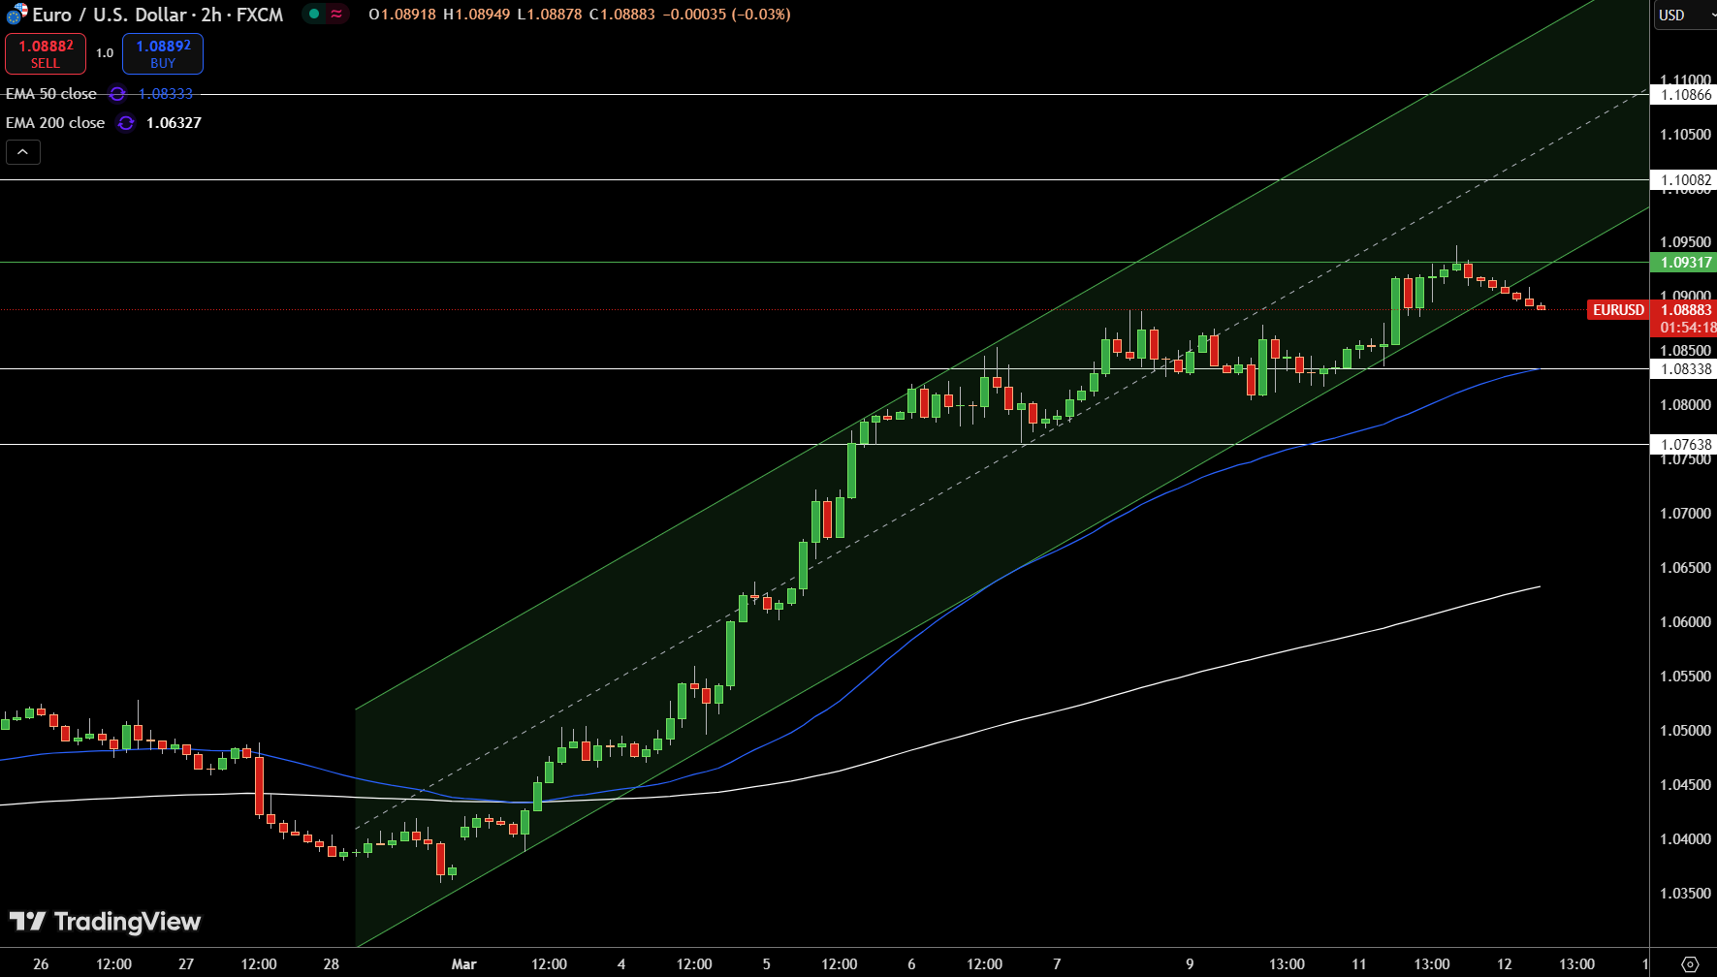Click the 1.04000 price axis tick
This screenshot has height=977, width=1717.
1685,839
